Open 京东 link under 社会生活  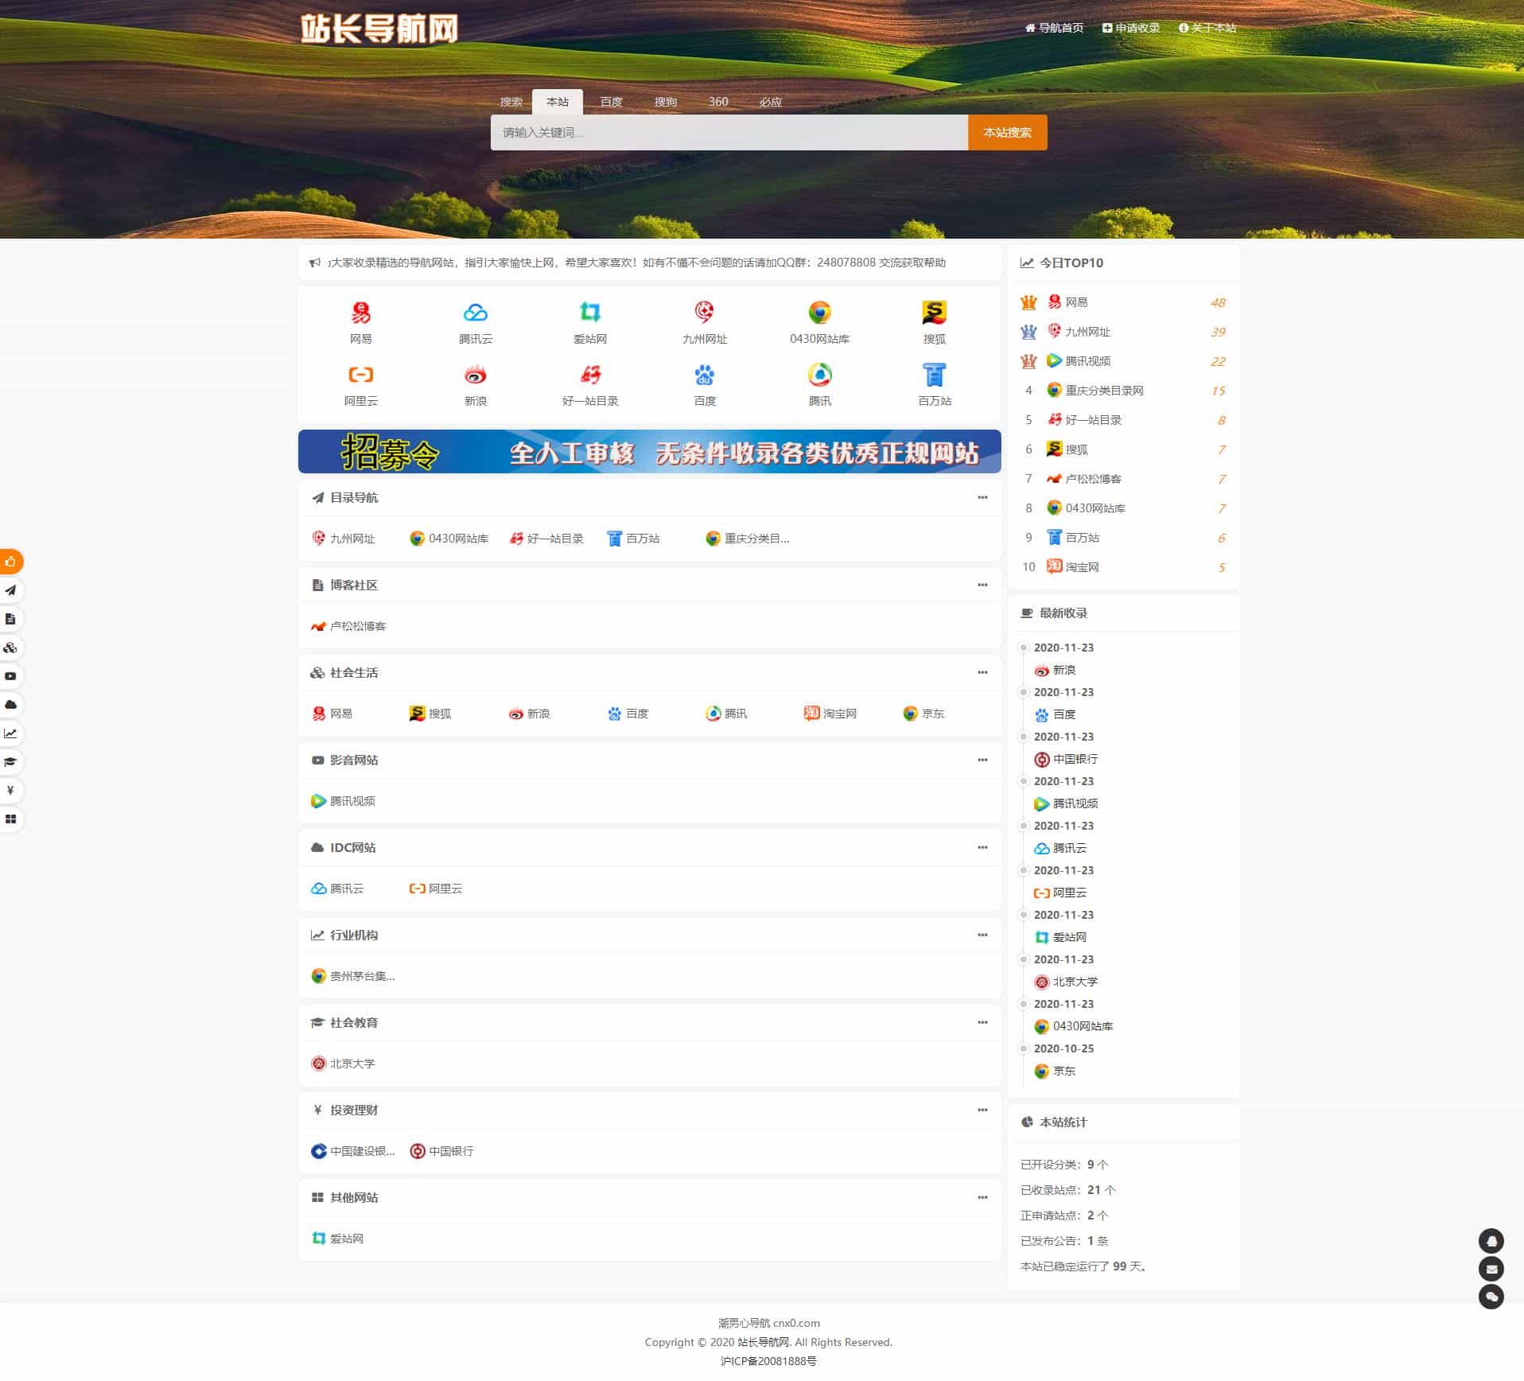[x=923, y=714]
